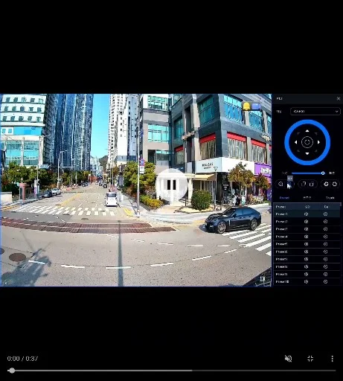This screenshot has width=343, height=381.
Task: Pan camera right with PTZ right arrow
Action: [x=318, y=142]
